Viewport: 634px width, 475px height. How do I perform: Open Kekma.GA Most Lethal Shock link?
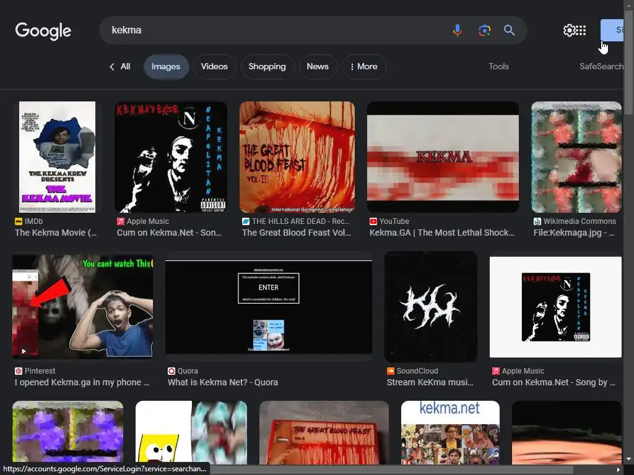click(442, 233)
